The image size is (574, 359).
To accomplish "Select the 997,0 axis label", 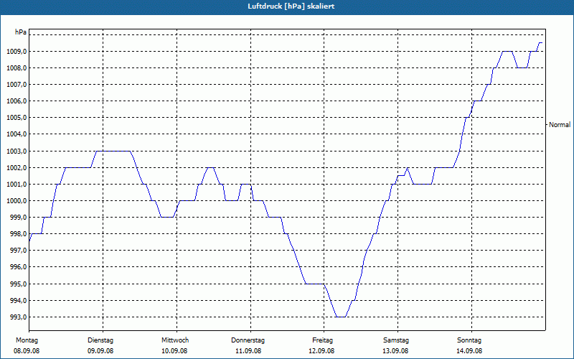I will [x=18, y=251].
